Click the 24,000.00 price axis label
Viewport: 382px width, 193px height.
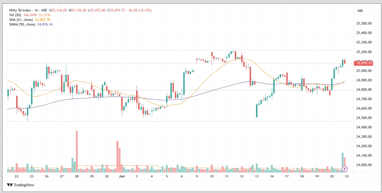(364, 165)
